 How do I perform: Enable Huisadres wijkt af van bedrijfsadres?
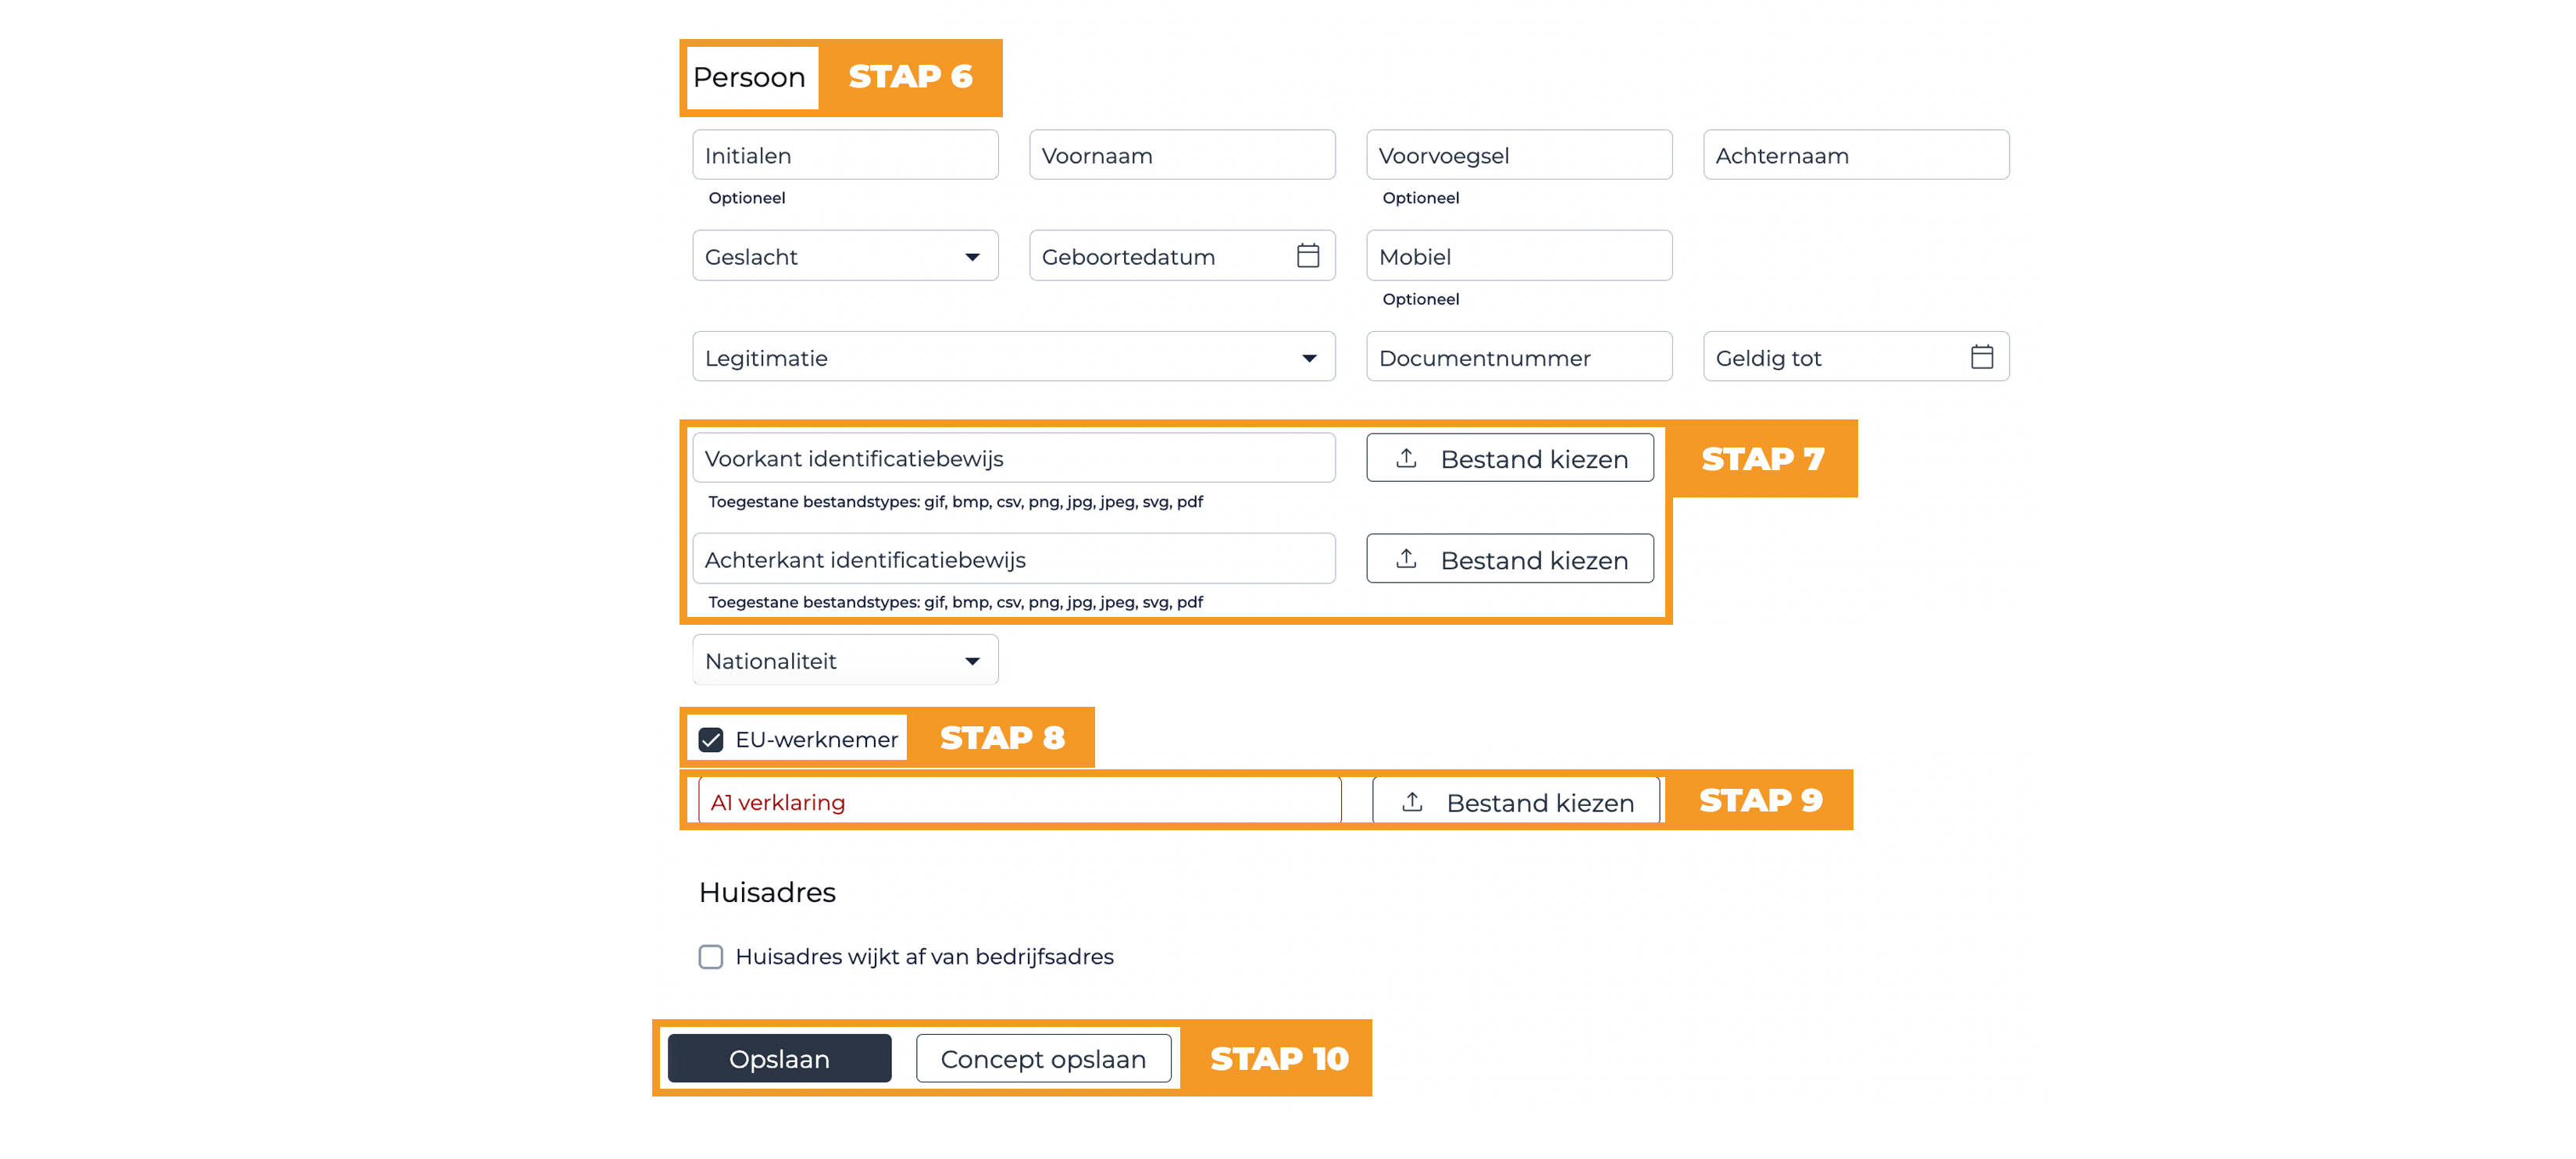coord(710,957)
